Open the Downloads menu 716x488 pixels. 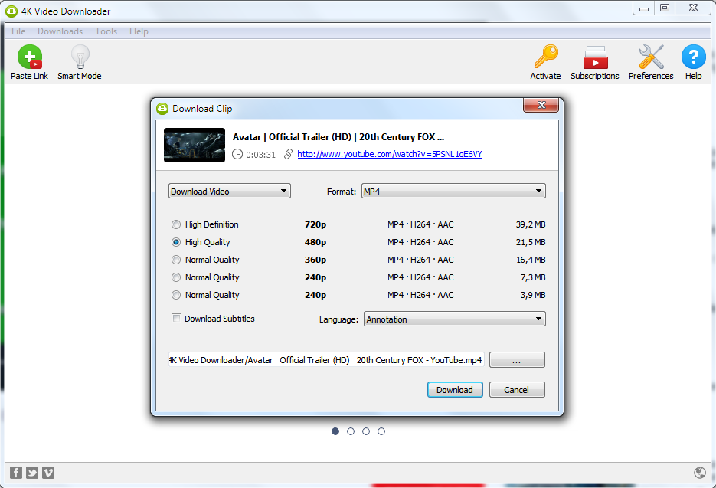click(x=60, y=31)
